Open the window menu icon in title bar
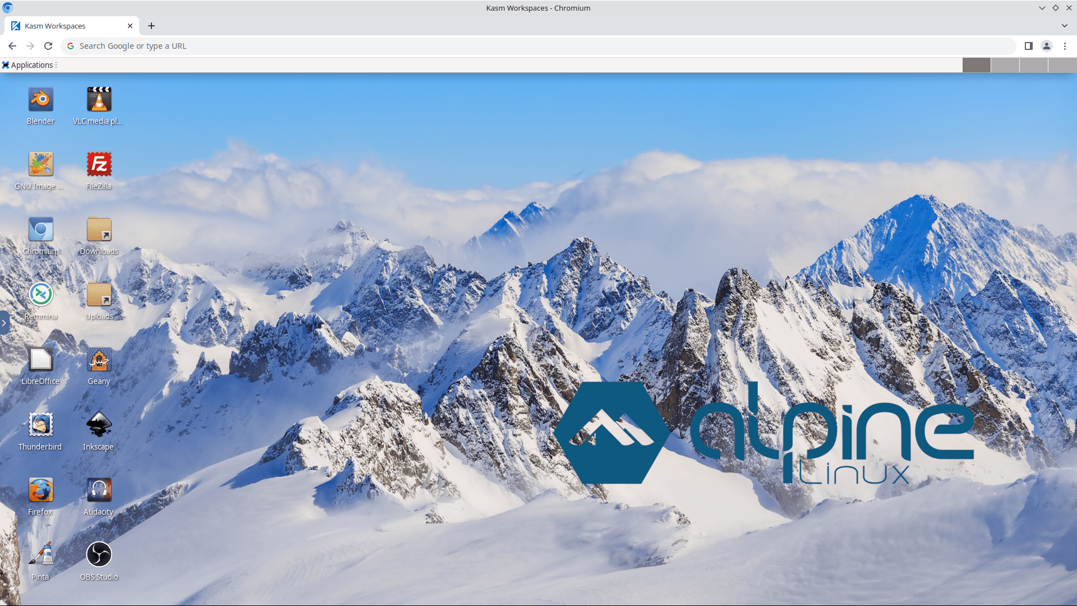Screen dimensions: 1077x606 (8, 8)
